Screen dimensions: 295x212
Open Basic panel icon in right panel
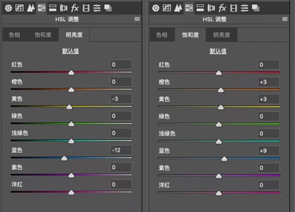(x=156, y=8)
